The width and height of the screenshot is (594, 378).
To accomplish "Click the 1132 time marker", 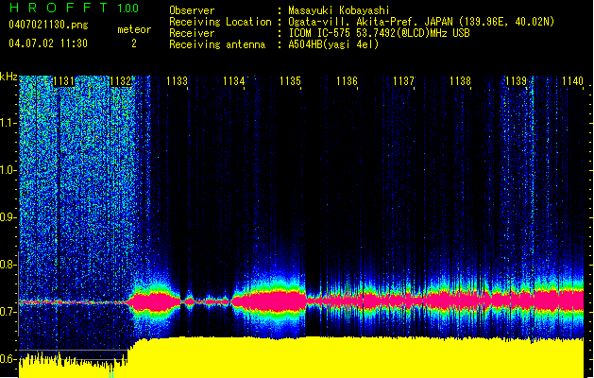I will point(121,81).
